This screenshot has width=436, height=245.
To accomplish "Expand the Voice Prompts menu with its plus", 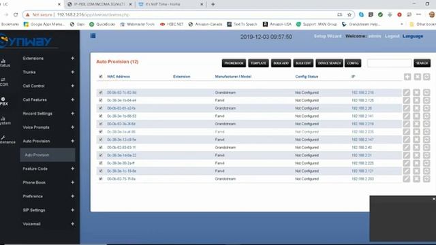I will tap(73, 127).
